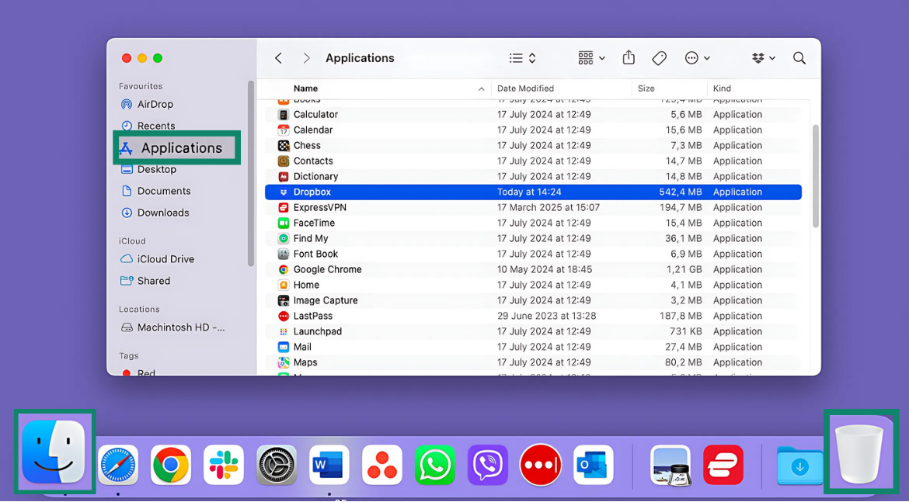The height and width of the screenshot is (502, 909).
Task: Select Recents in the Finder sidebar
Action: (x=154, y=125)
